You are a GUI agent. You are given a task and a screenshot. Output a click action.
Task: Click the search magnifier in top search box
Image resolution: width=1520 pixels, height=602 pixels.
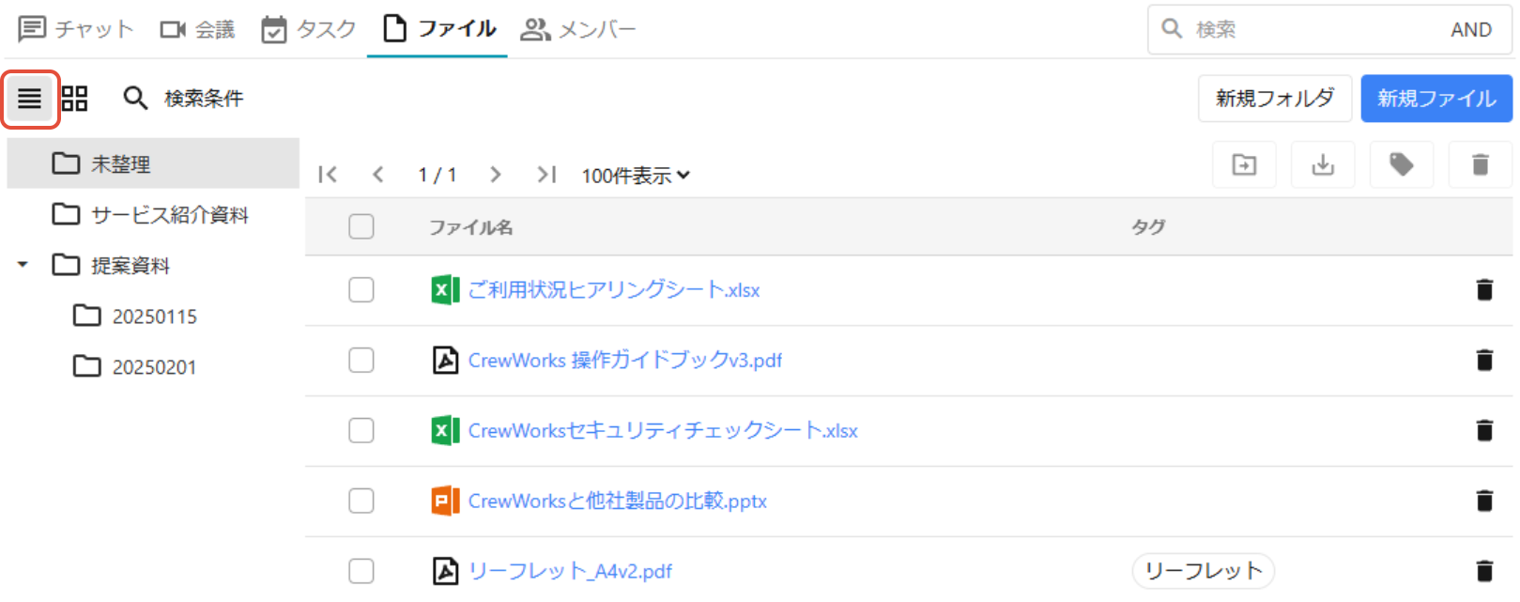pyautogui.click(x=1172, y=29)
